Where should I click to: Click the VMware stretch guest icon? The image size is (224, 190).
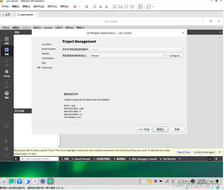(149, 7)
